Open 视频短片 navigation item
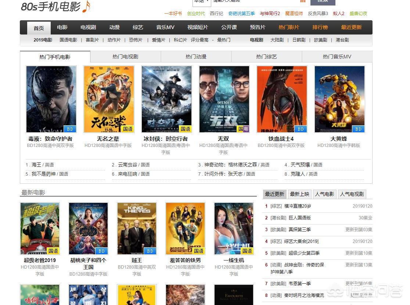The width and height of the screenshot is (410, 305). (198, 27)
